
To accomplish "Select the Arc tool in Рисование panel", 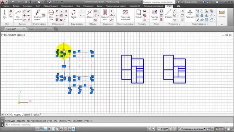I will click(x=175, y=11).
